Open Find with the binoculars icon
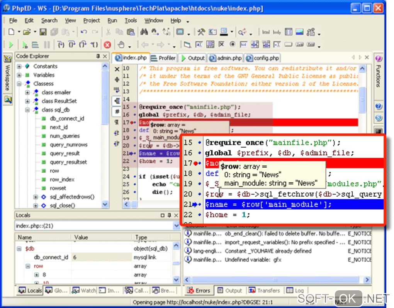 [144, 32]
